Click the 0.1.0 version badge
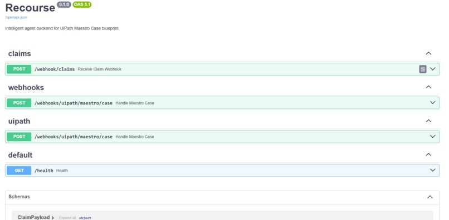This screenshot has width=449, height=220. tap(64, 4)
